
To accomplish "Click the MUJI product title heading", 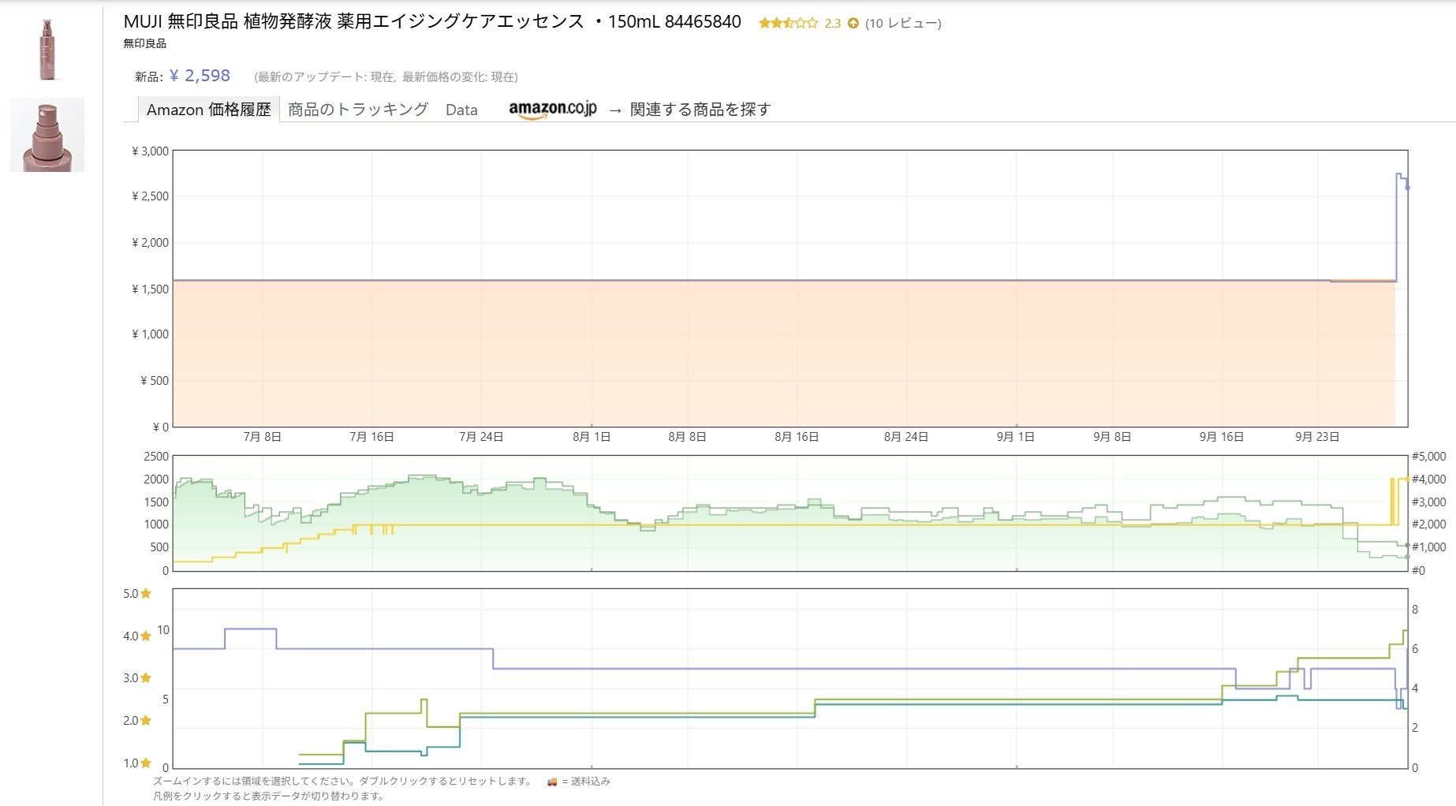I will coord(432,21).
